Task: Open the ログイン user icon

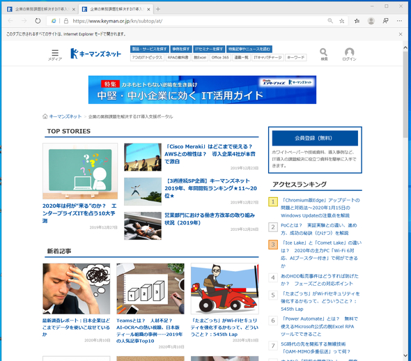Action: 349,54
